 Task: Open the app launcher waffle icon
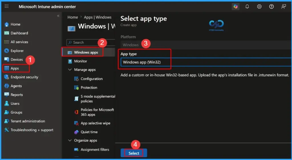coord(7,6)
